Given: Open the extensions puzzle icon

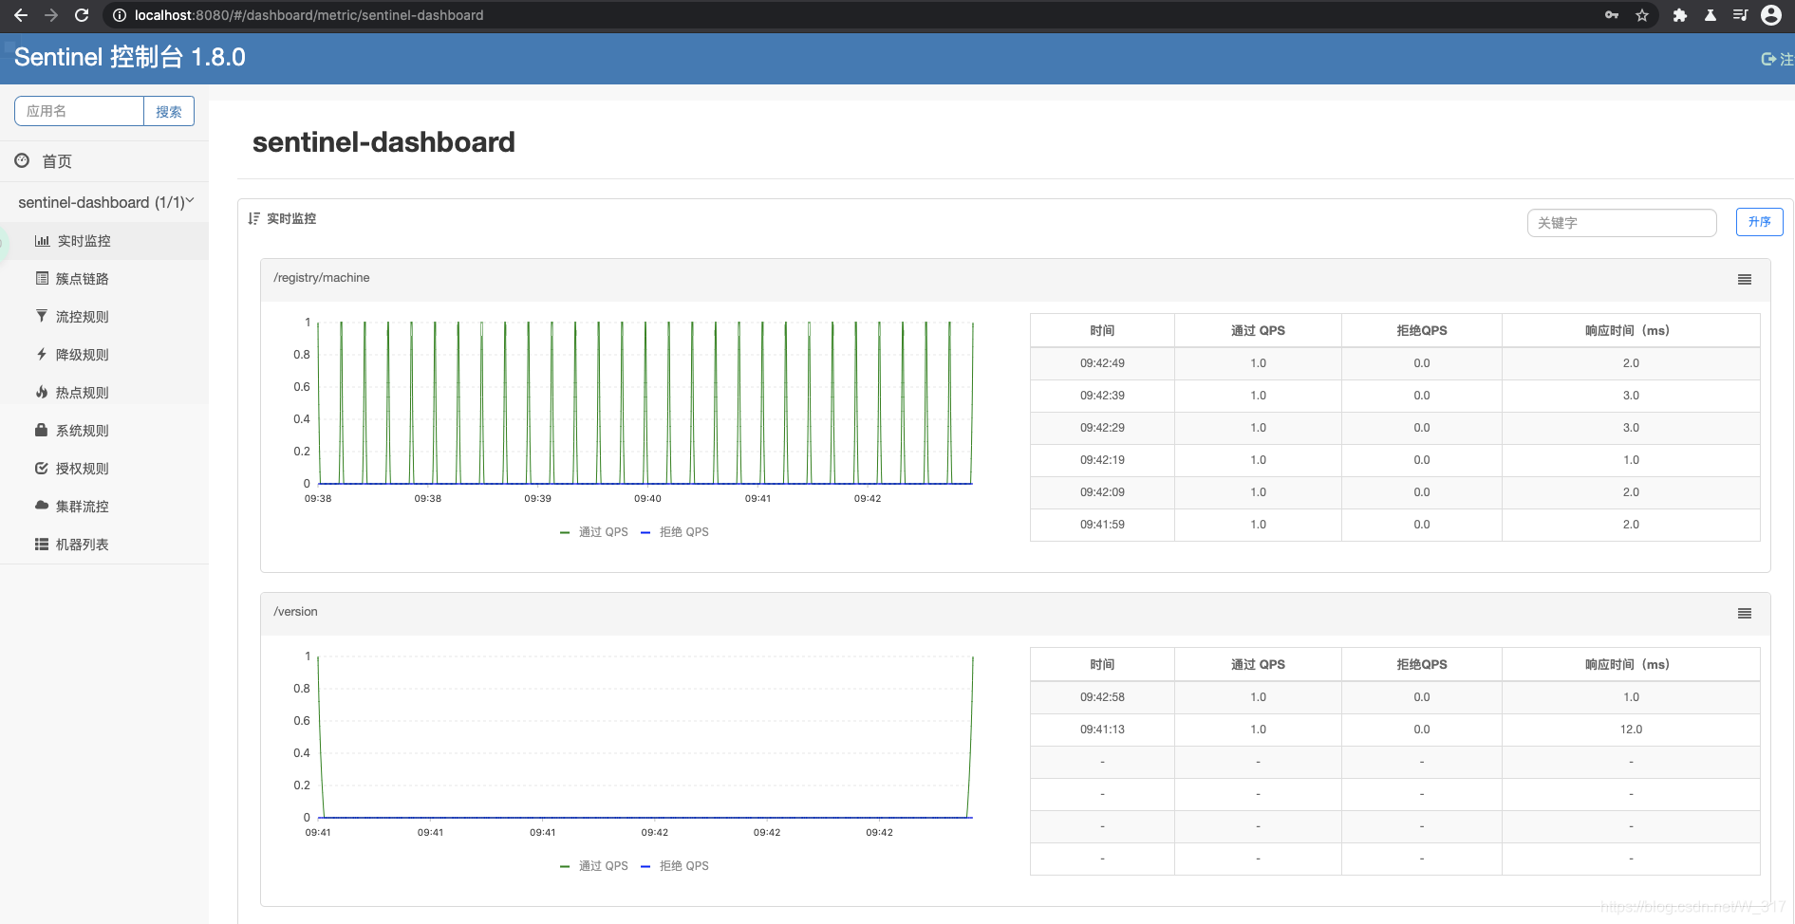Looking at the screenshot, I should [x=1680, y=15].
